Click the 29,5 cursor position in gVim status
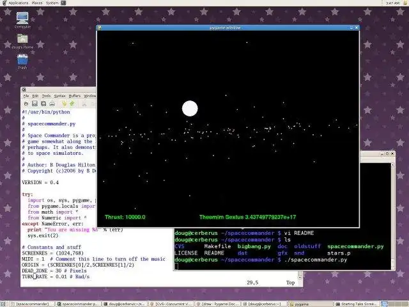The width and height of the screenshot is (409, 307). pyautogui.click(x=252, y=283)
